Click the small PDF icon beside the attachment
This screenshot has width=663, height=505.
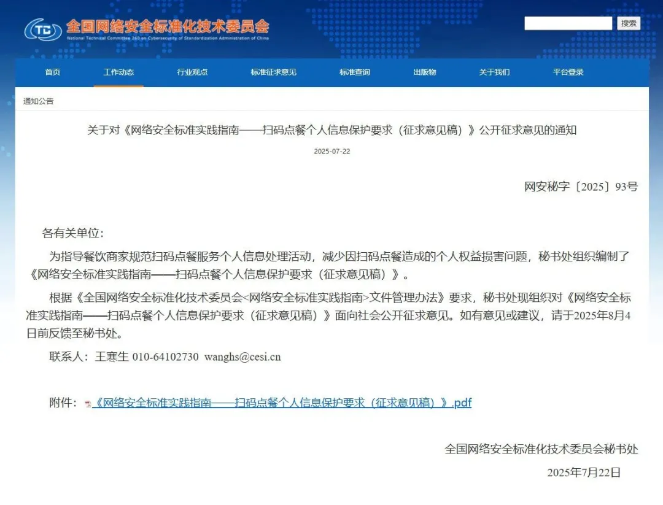click(88, 404)
